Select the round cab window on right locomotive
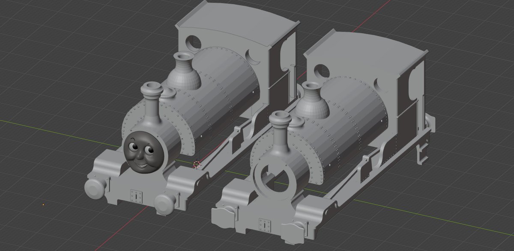This screenshot has height=251, width=514. pos(322,72)
